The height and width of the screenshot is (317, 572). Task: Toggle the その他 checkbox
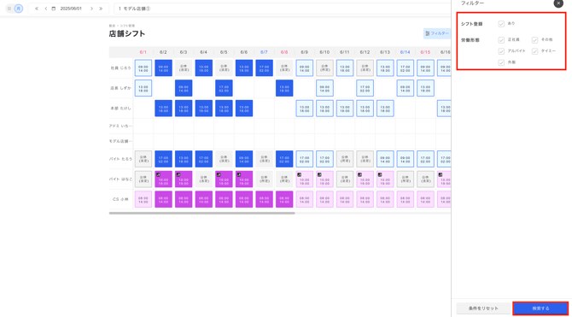(x=534, y=40)
